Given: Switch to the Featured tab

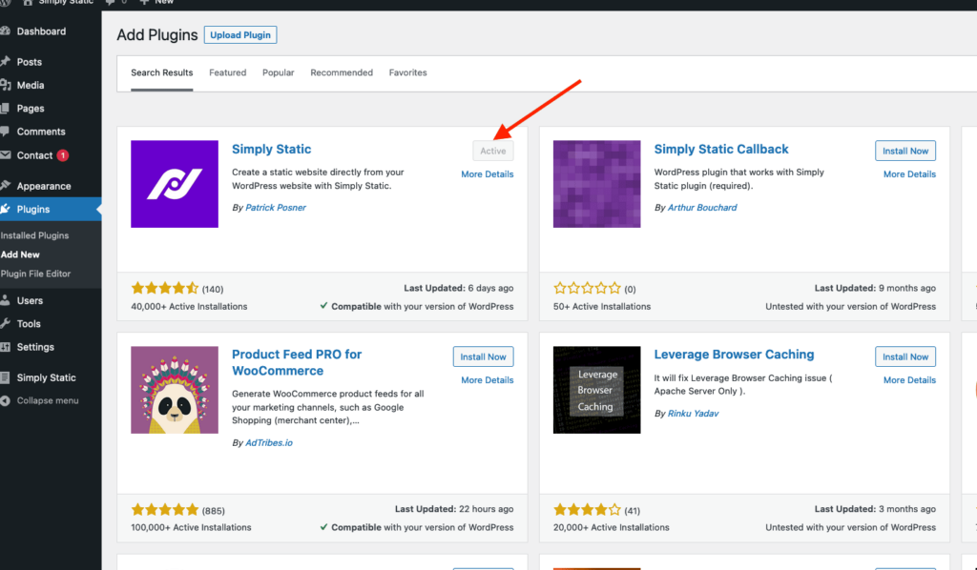Looking at the screenshot, I should coord(227,72).
